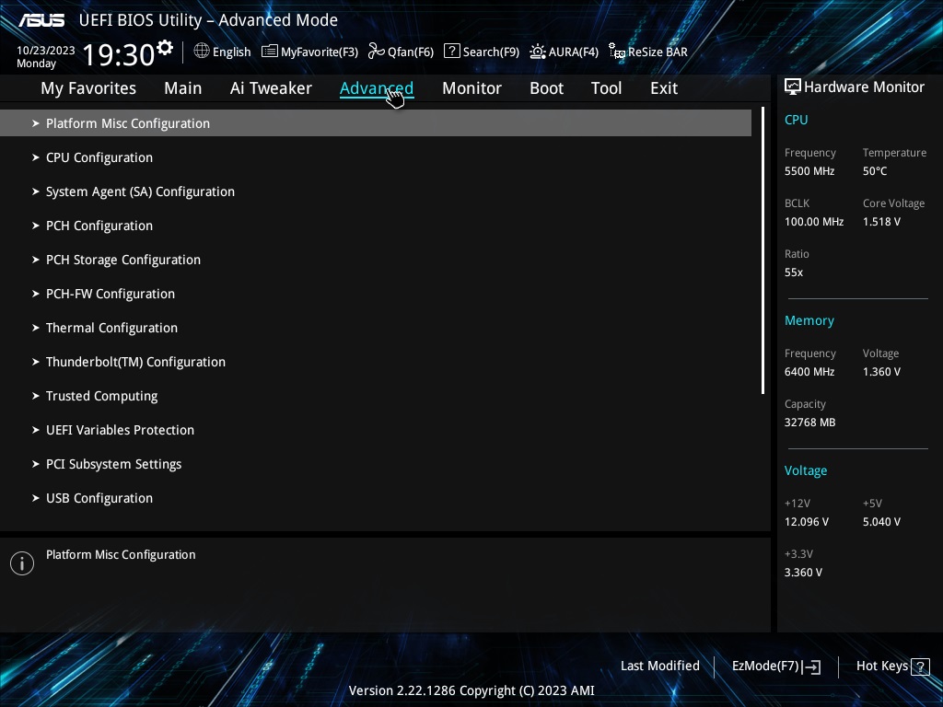
Task: Click the Hot Keys question mark icon
Action: (x=920, y=666)
